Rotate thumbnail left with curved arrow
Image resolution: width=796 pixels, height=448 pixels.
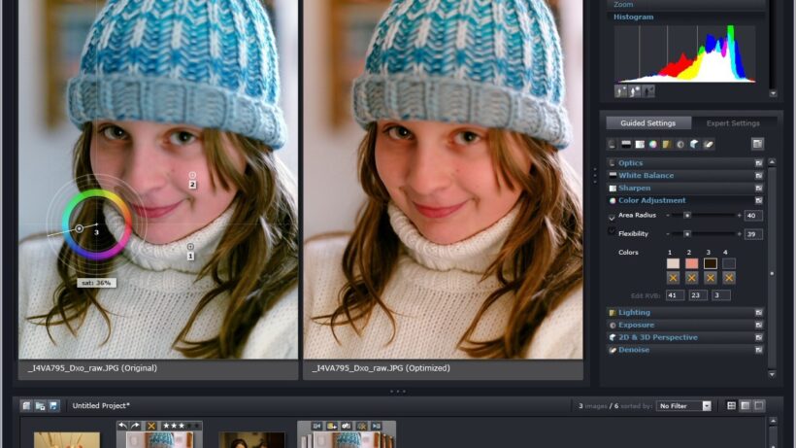[123, 426]
